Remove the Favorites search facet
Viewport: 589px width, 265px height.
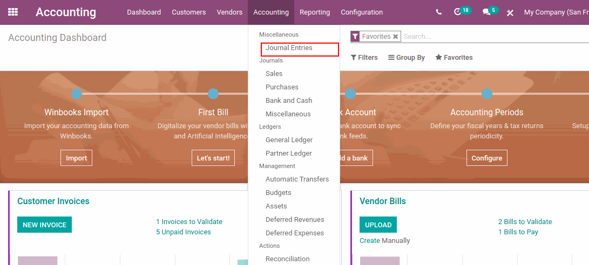pyautogui.click(x=396, y=37)
